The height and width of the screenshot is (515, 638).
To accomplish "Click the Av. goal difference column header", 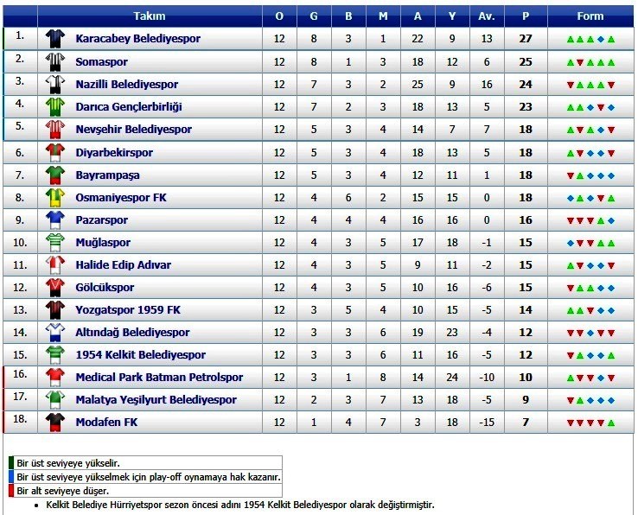I will point(487,16).
